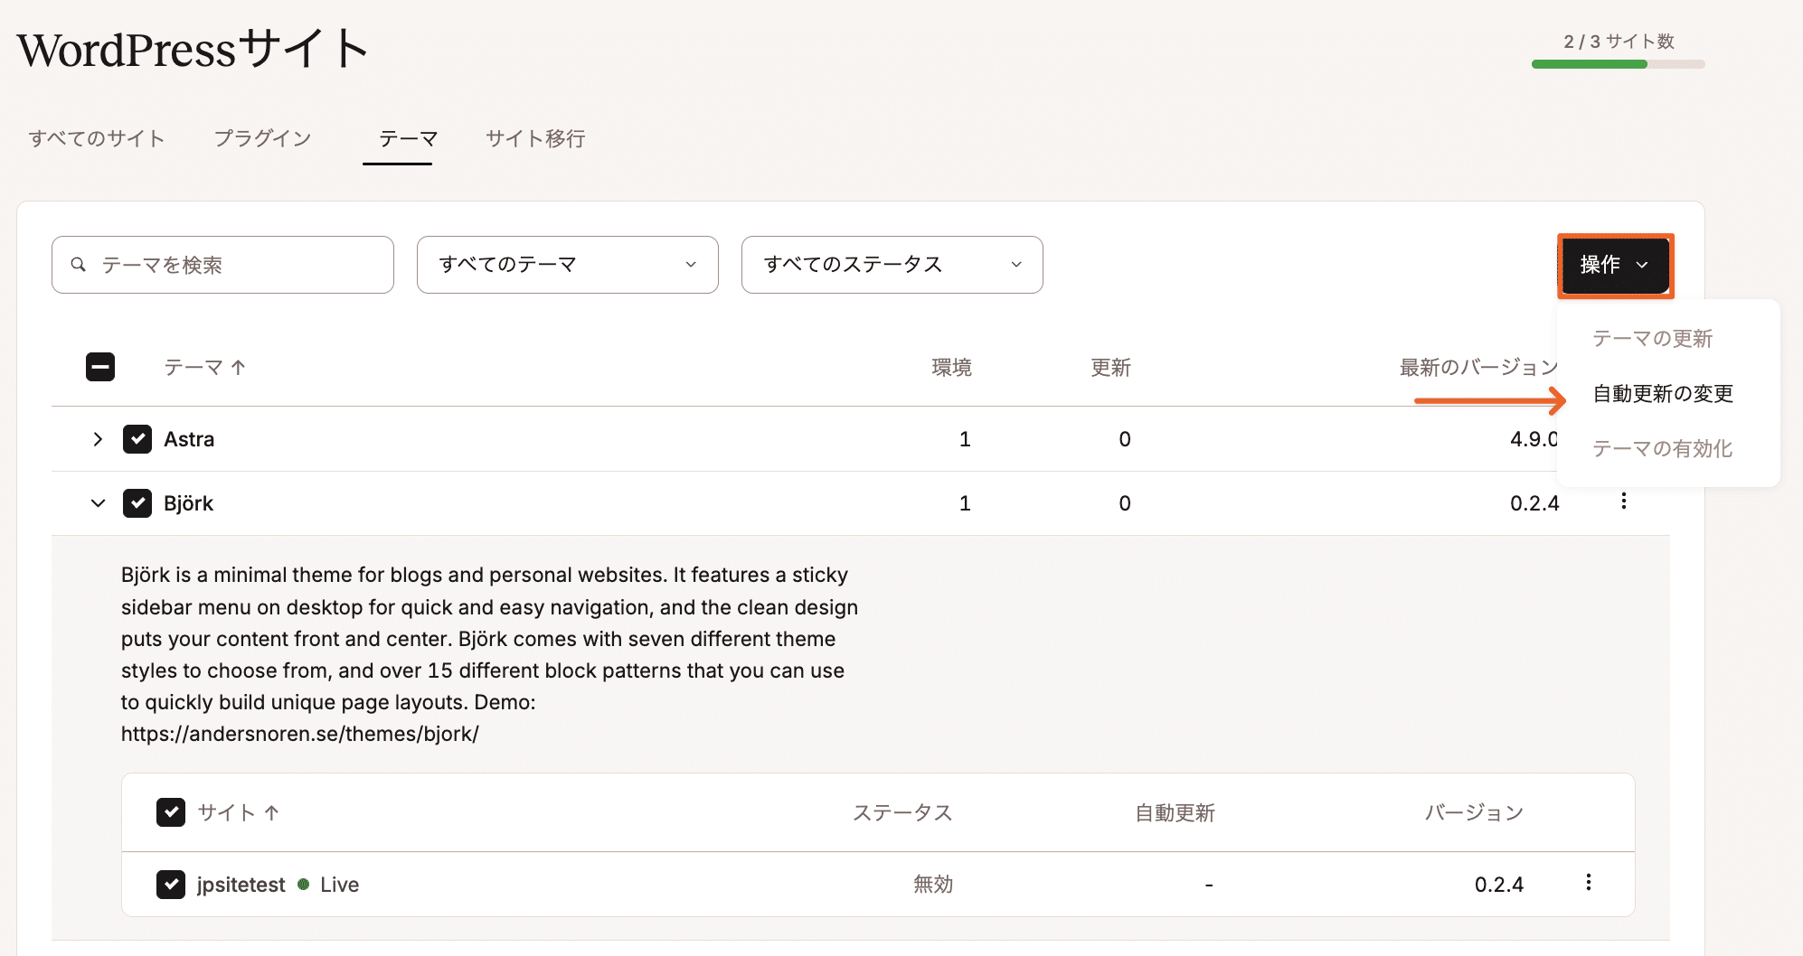Click the Live status label
1803x956 pixels.
click(340, 885)
